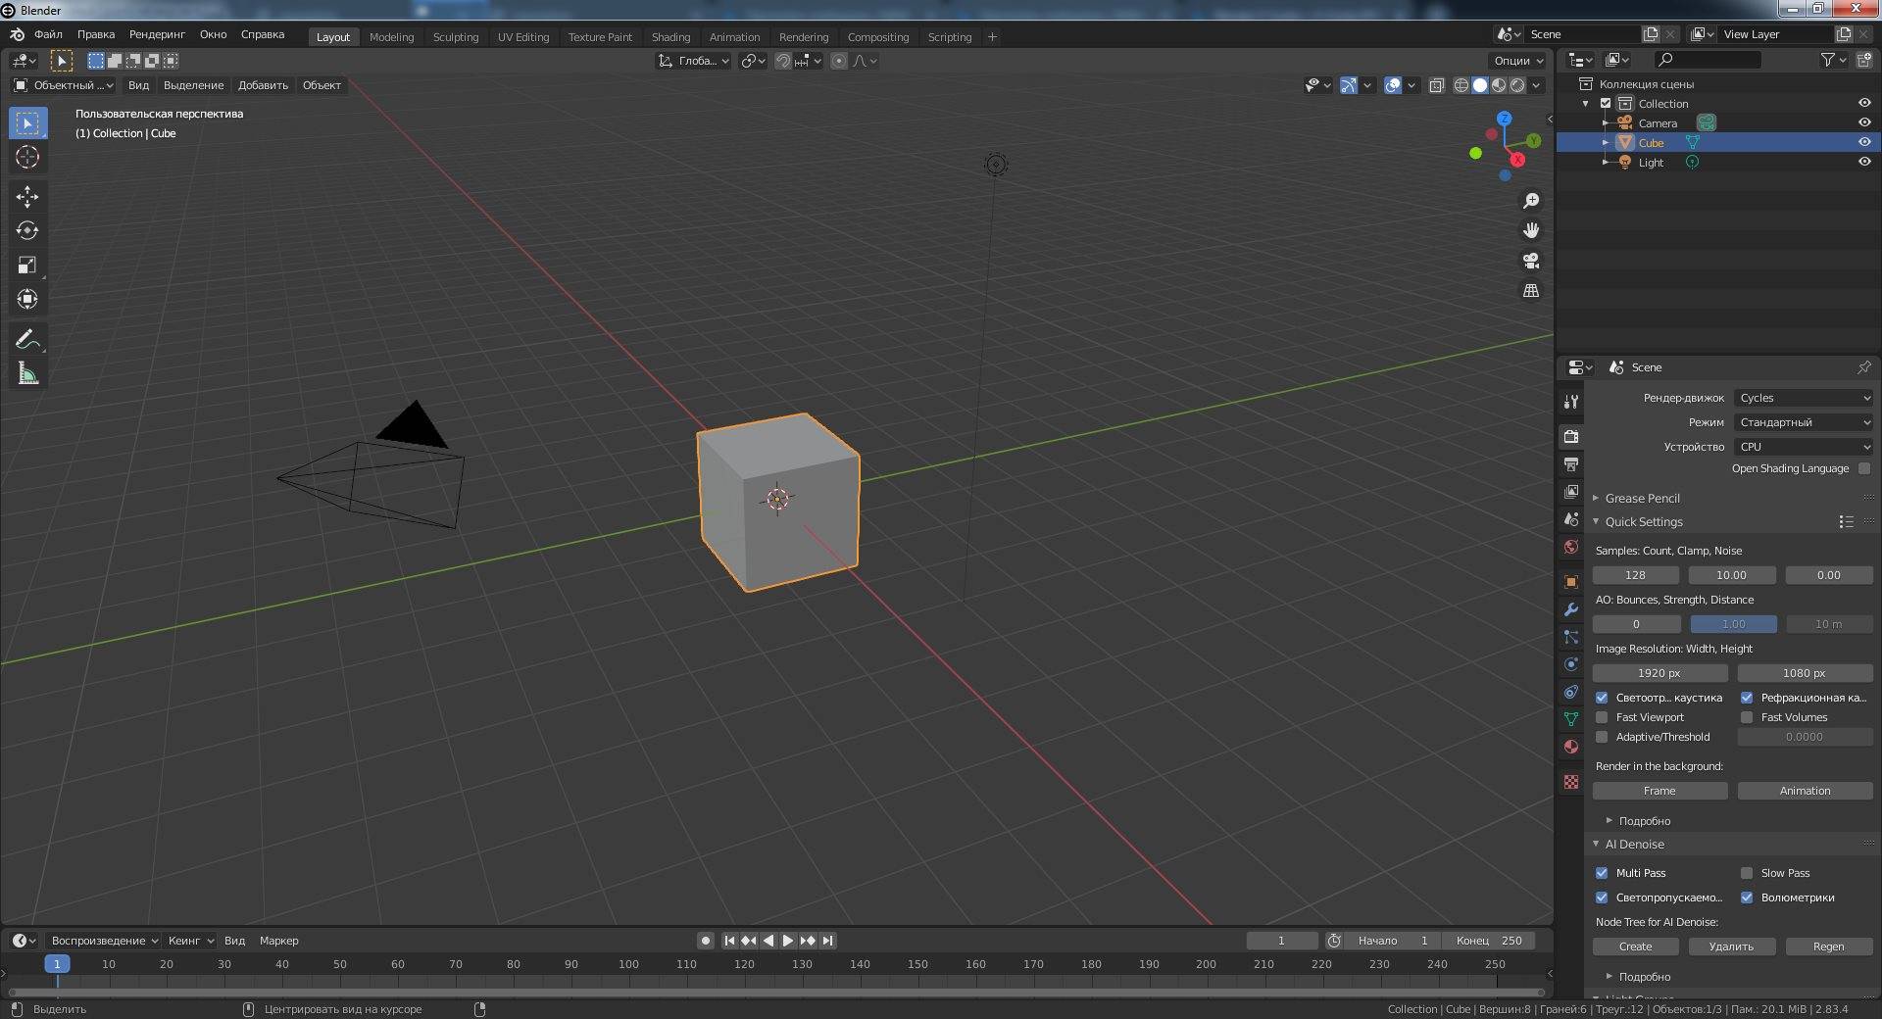Open the Файл menu

48,34
